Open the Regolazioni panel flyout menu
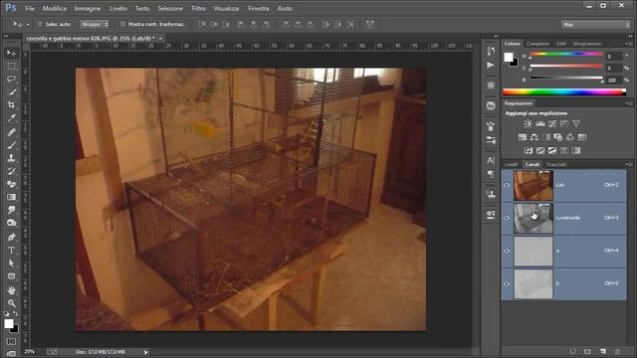Screen dimensions: 637x358 point(628,103)
